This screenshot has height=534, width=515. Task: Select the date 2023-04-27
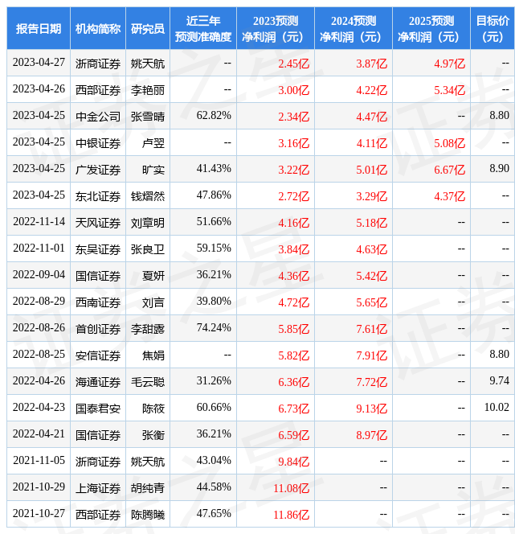[x=39, y=63]
